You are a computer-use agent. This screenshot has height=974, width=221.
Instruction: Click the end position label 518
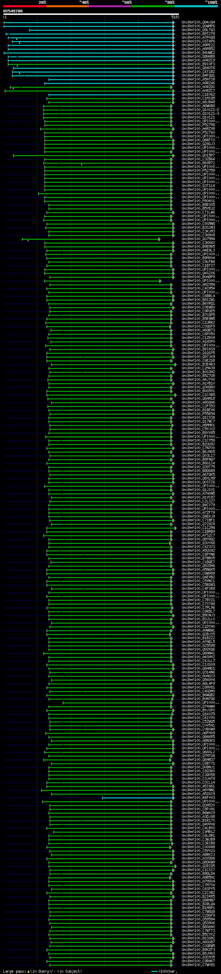click(x=174, y=17)
